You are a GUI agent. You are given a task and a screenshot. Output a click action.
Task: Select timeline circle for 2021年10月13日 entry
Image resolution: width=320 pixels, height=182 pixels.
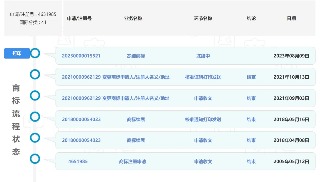click(x=35, y=74)
